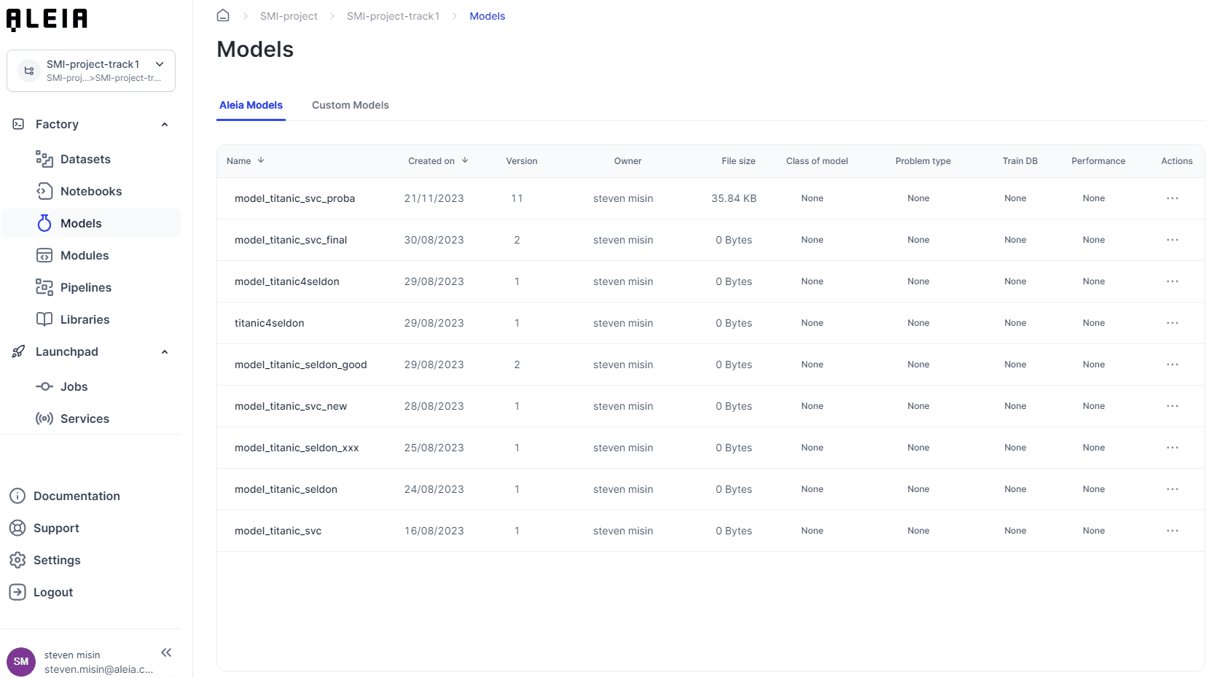
Task: Sort the table by Name column arrow
Action: click(x=261, y=160)
